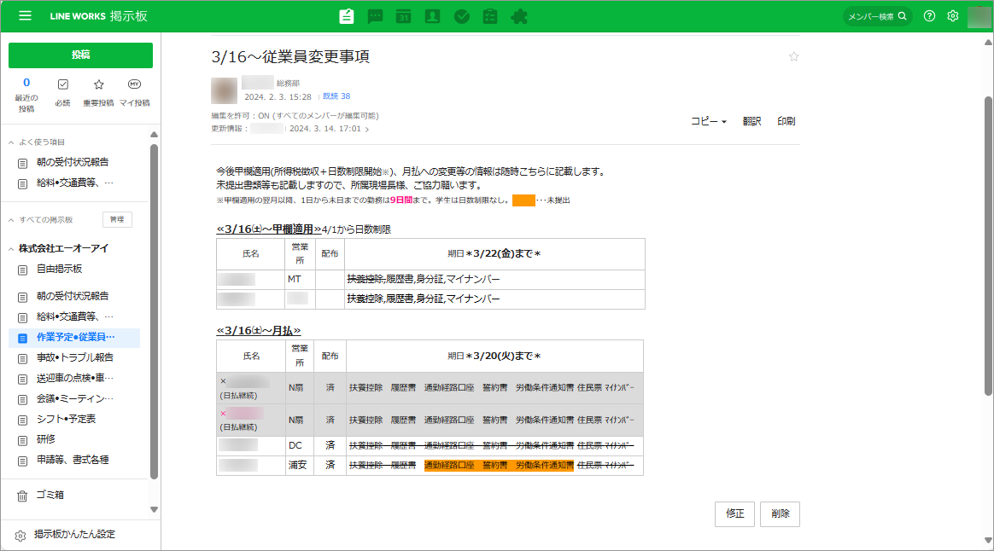994x551 pixels.
Task: Open the survey clipboard icon in header
Action: pos(490,16)
